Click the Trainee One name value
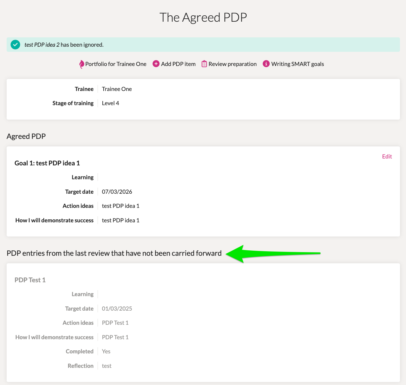 (117, 89)
